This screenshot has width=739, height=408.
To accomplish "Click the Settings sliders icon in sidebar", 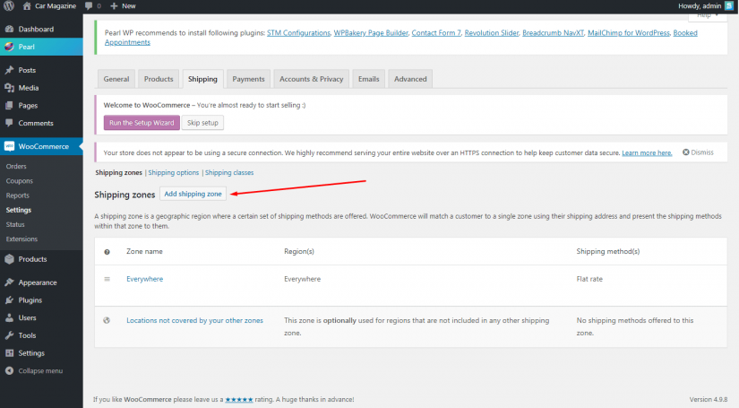I will click(10, 352).
